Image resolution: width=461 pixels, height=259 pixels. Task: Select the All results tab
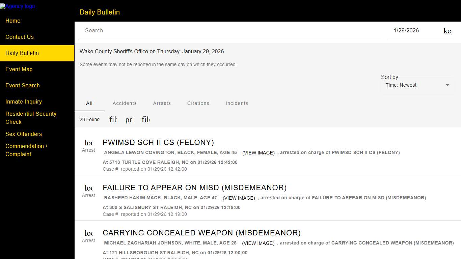(89, 103)
